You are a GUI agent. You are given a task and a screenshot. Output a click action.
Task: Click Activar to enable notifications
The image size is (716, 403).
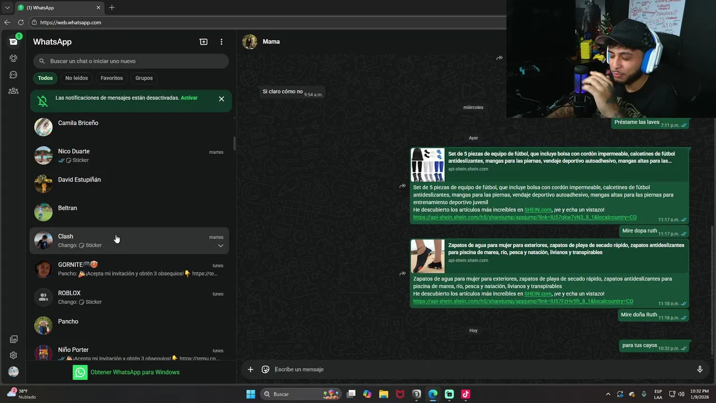[x=189, y=98]
